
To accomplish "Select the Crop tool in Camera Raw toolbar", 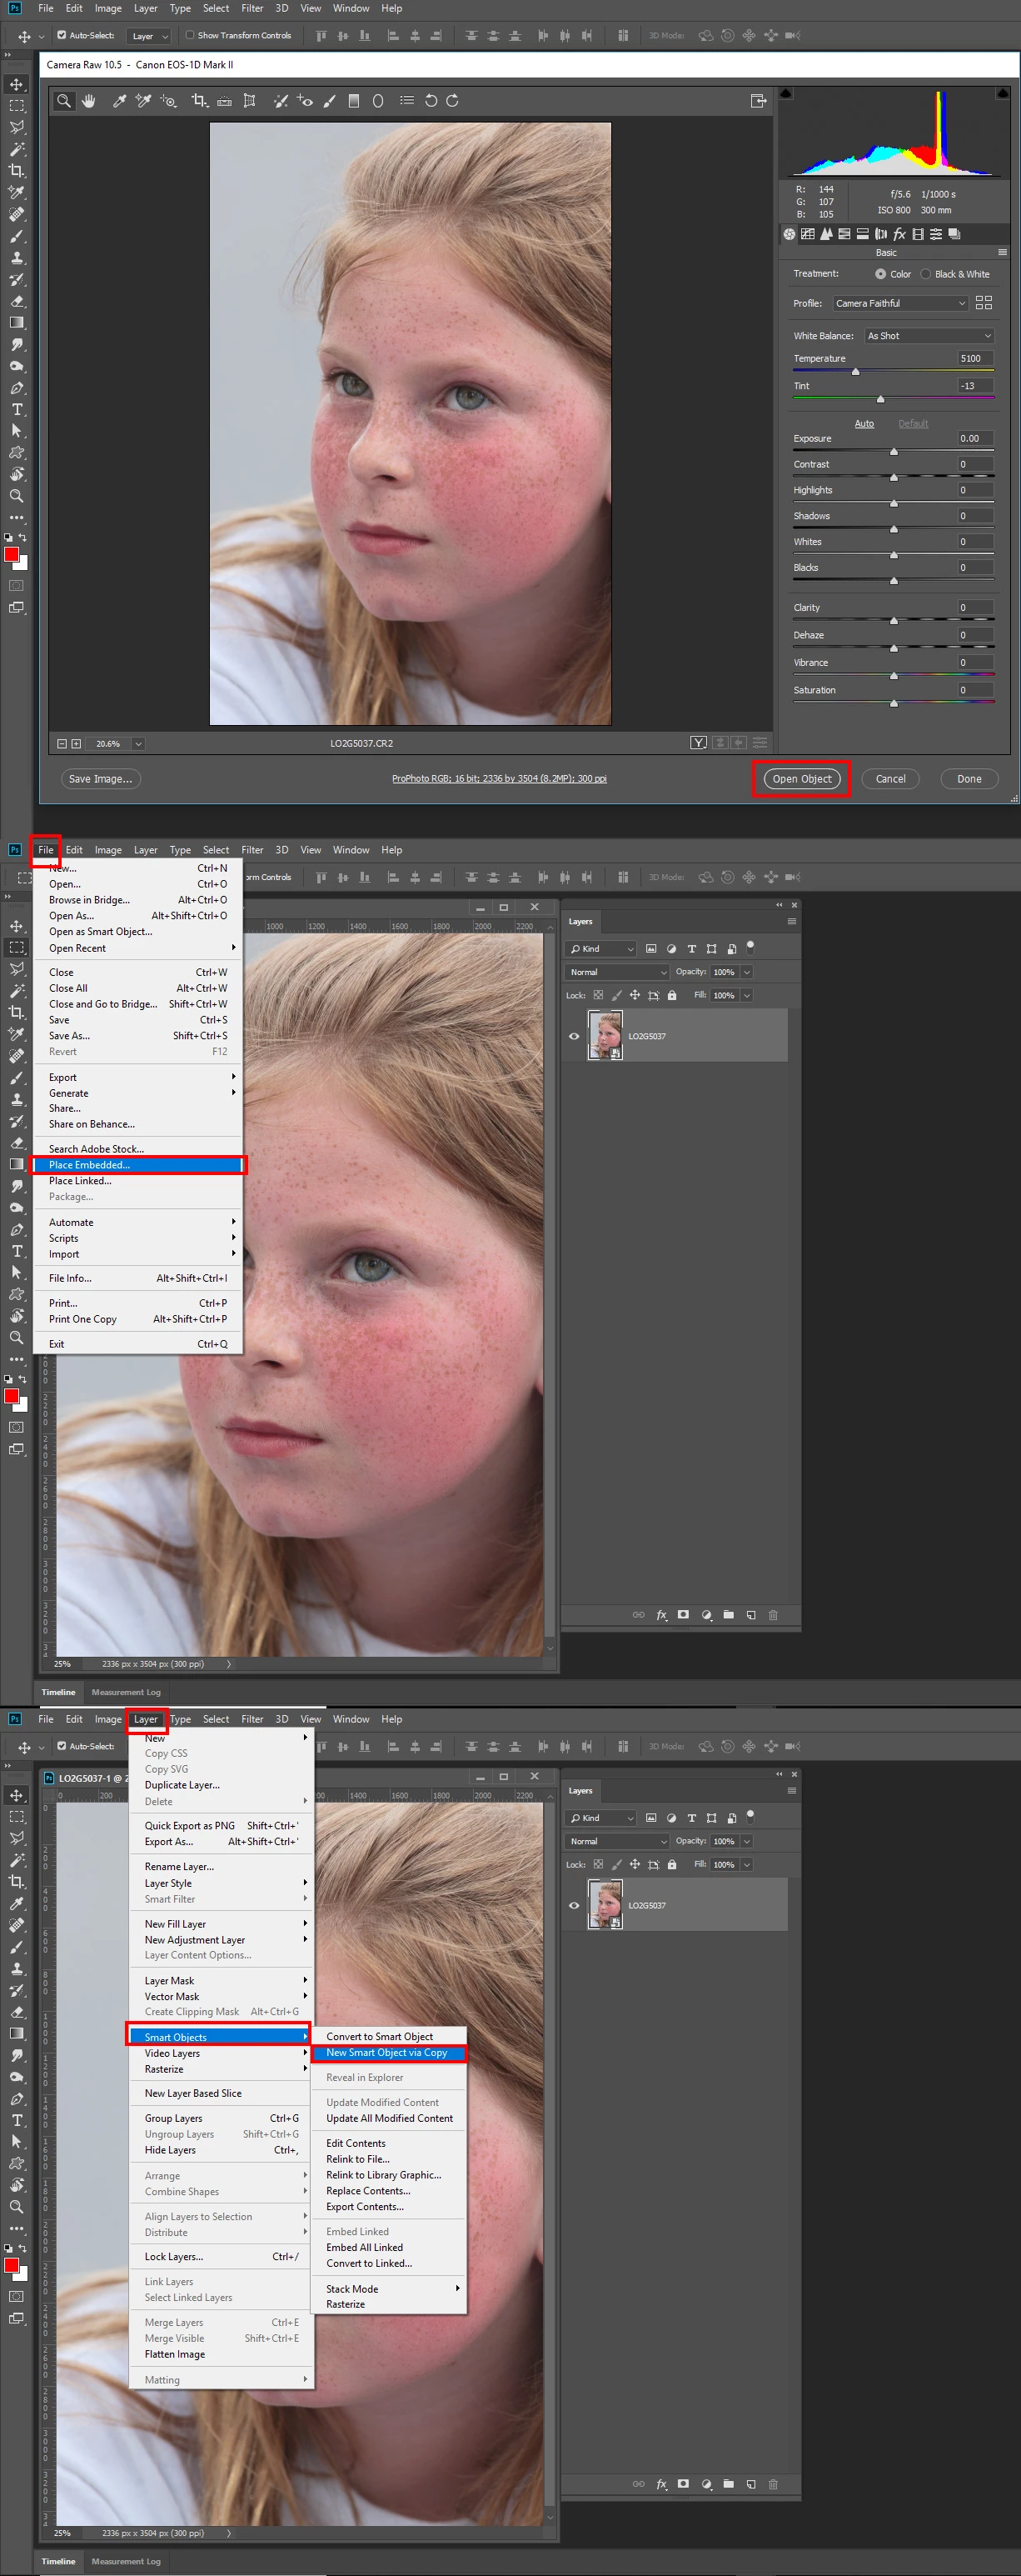I will 199,101.
